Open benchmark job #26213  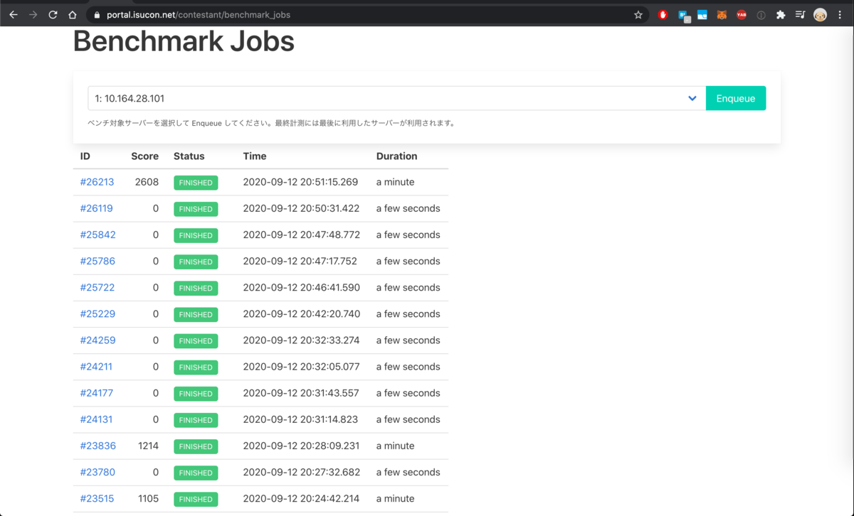point(97,182)
